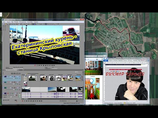
Task: Solo video track 1
Action: point(20,76)
